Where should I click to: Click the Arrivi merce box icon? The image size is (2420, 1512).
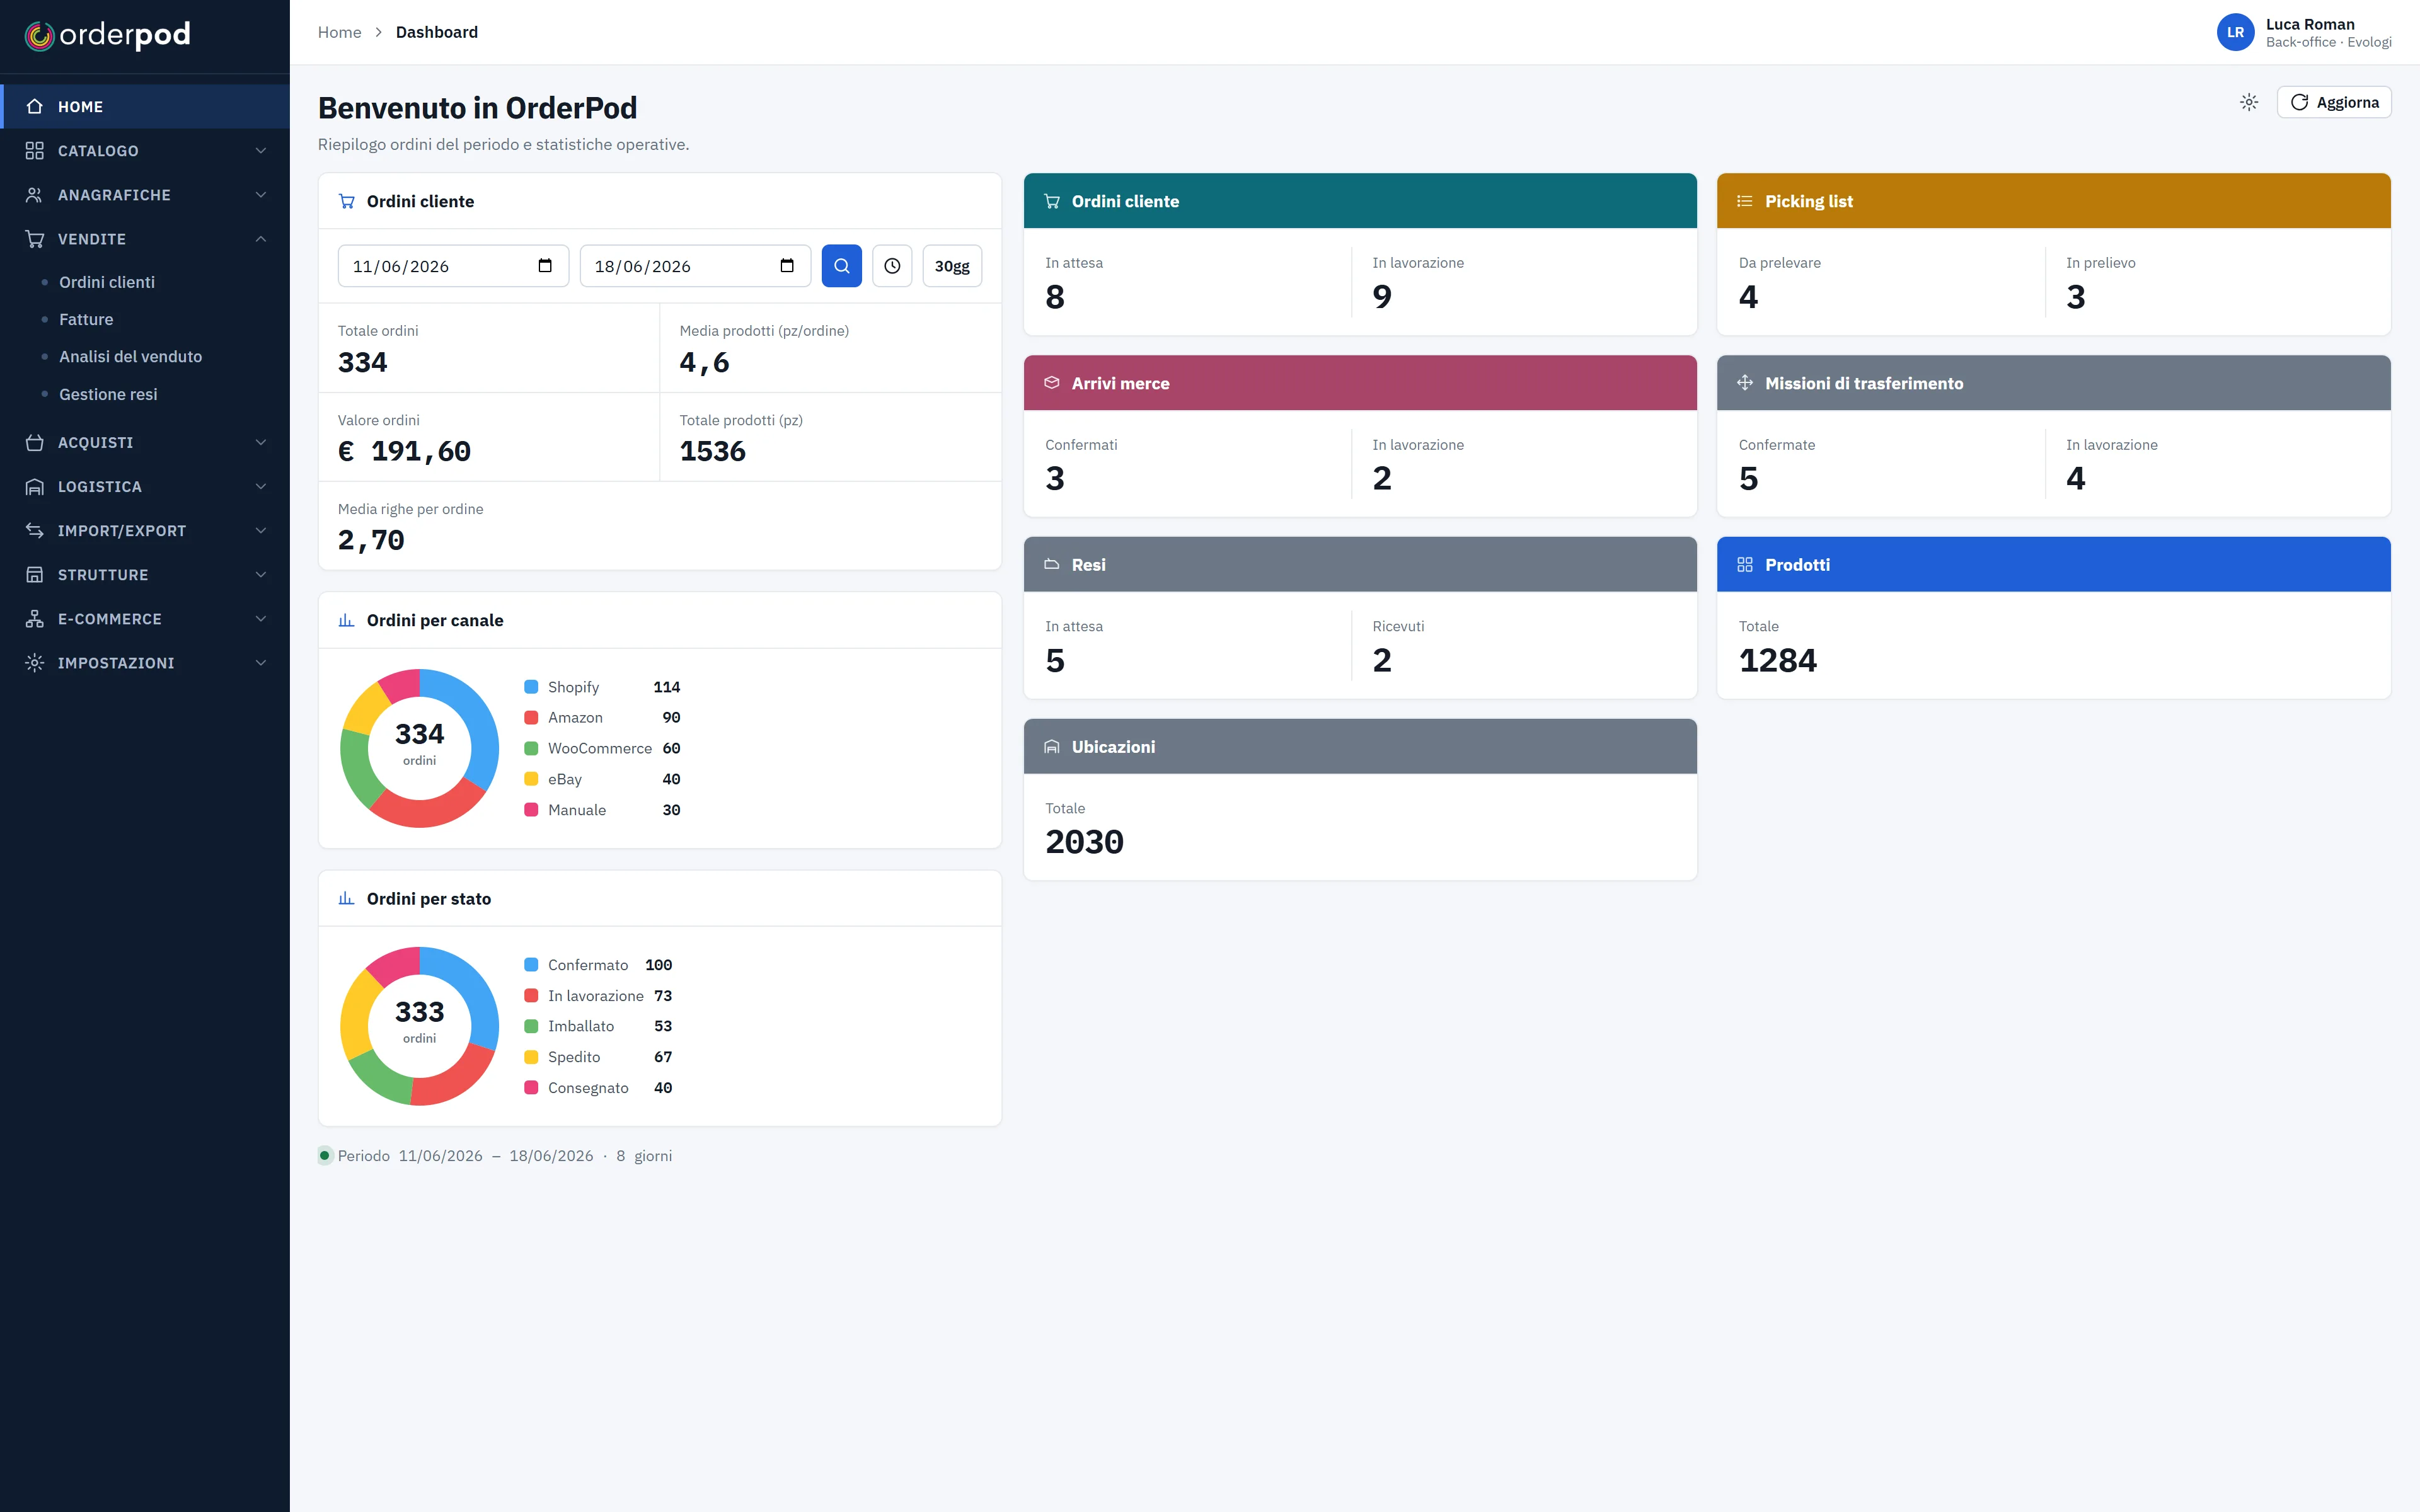tap(1052, 383)
